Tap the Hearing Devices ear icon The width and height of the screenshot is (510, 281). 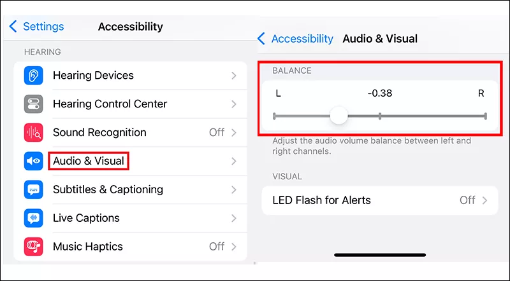point(33,76)
